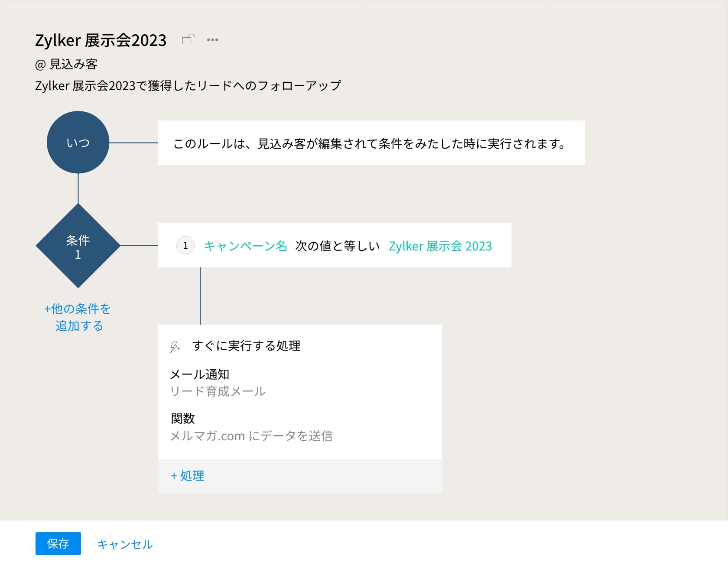
Task: Click the rule description text about フォローアップ
Action: pos(188,85)
